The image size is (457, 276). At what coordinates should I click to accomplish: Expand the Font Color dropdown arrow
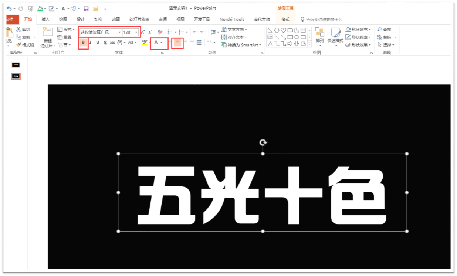[160, 43]
